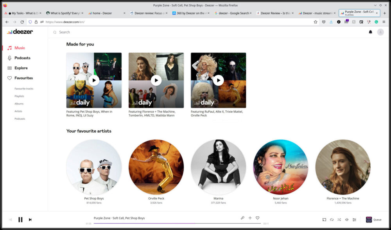Open the Queue panel
391x230 pixels.
point(373,220)
